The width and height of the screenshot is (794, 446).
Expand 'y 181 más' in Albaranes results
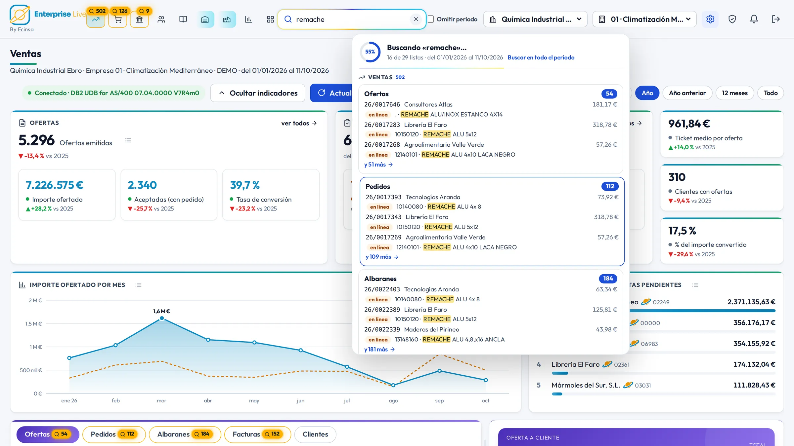379,349
